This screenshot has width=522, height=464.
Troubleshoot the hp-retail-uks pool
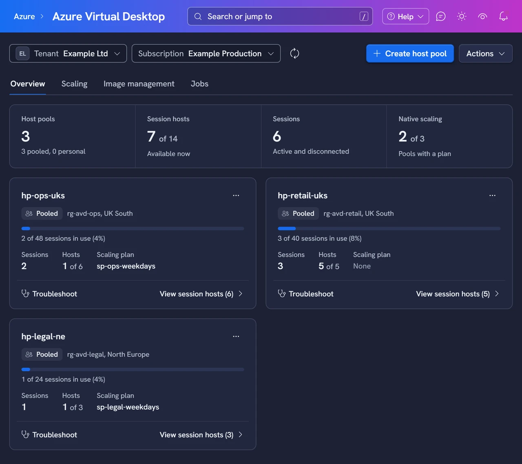pyautogui.click(x=305, y=294)
